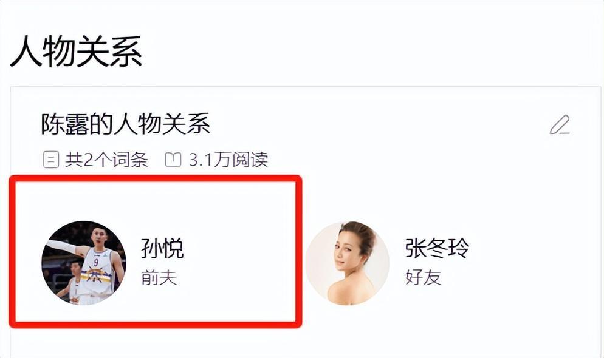Select the 前夫 relationship label
This screenshot has height=358, width=604.
[x=159, y=277]
